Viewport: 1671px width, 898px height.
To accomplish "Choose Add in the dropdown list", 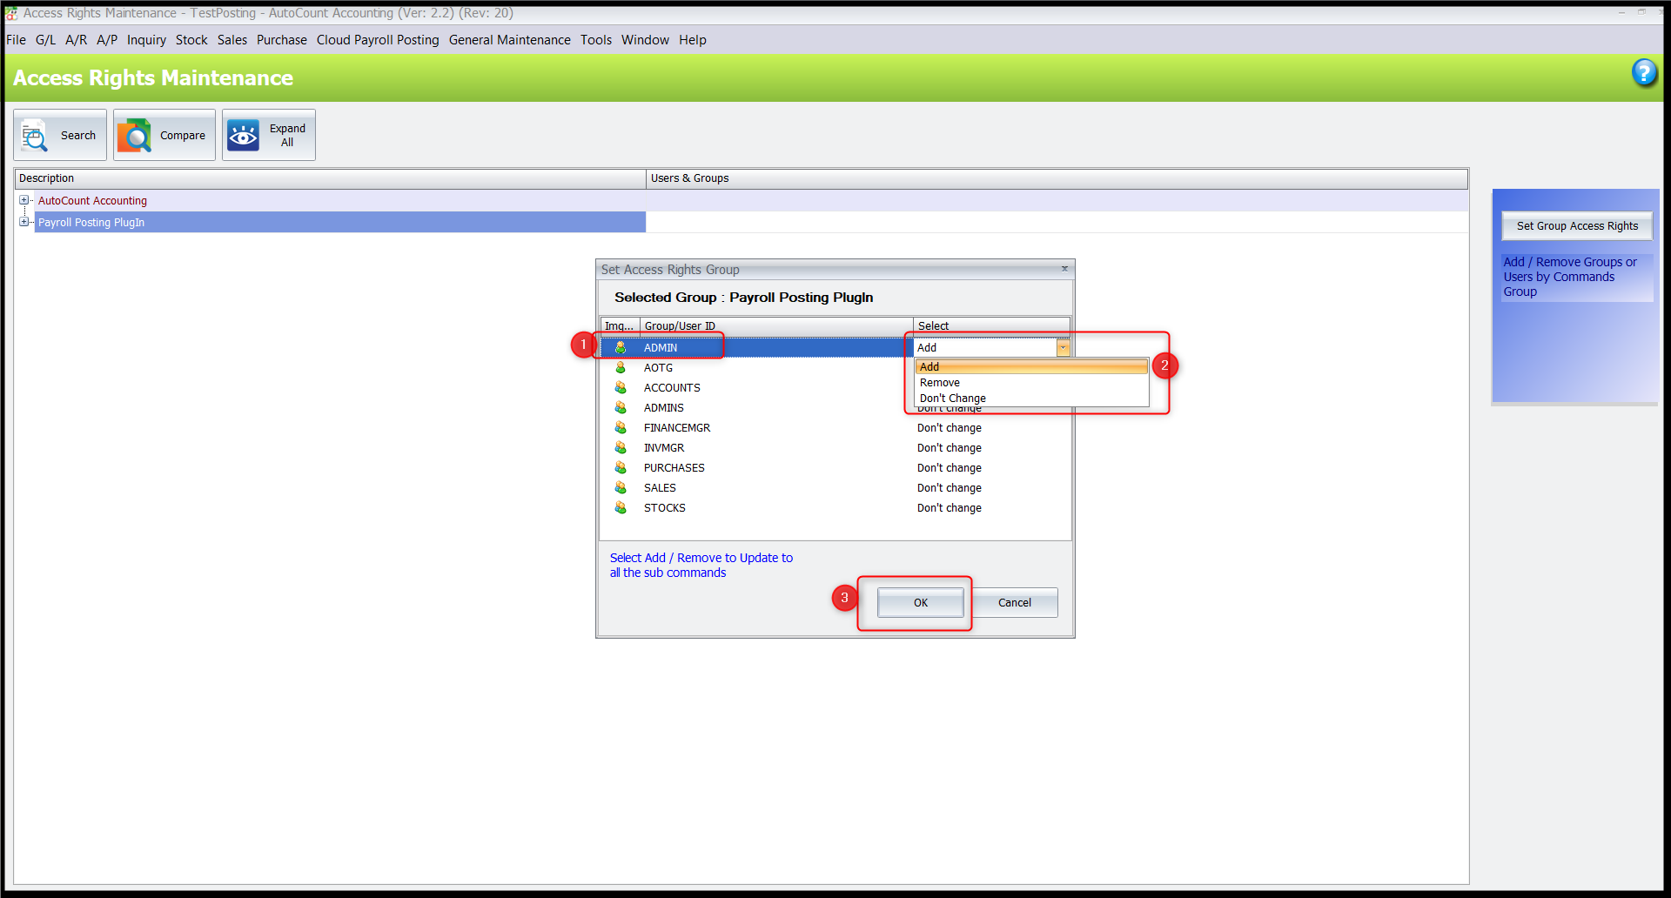I will 1031,367.
